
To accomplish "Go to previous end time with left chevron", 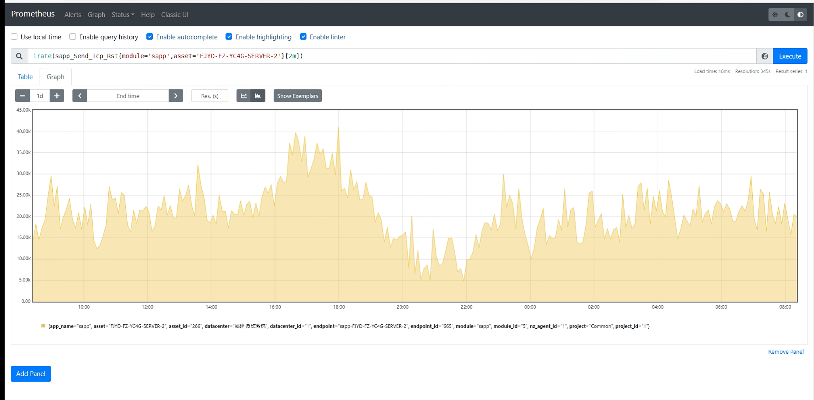I will click(x=80, y=96).
